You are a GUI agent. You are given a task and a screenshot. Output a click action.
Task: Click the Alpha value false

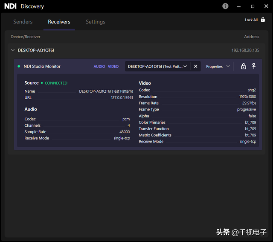pos(252,116)
